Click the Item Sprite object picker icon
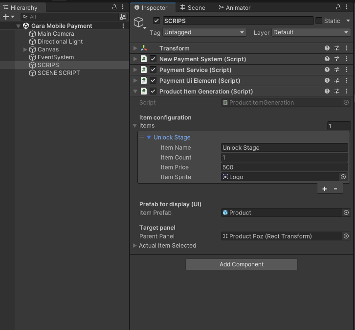Screen dimensions: 355x330 point(343,177)
